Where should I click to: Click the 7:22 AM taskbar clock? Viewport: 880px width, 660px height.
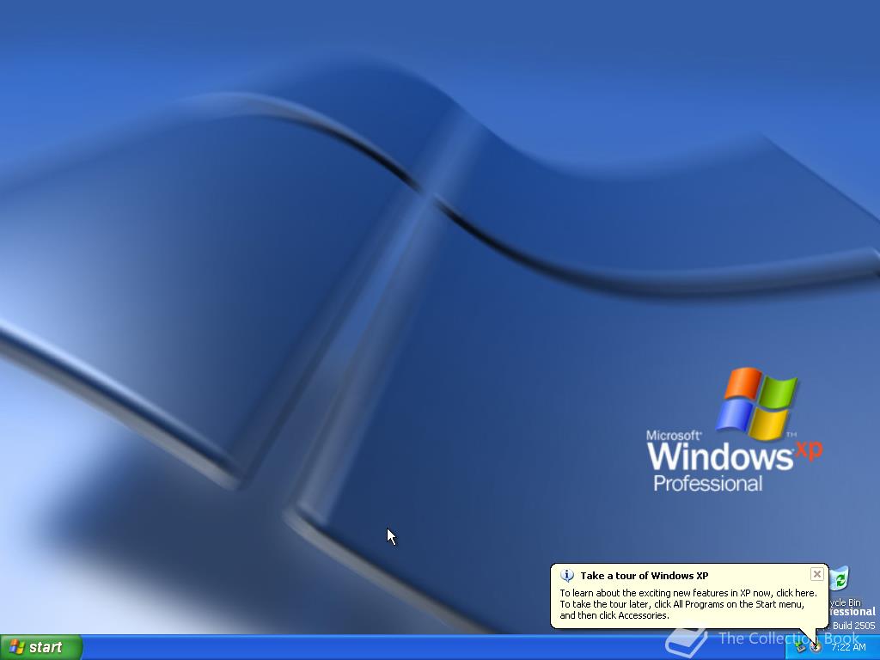[x=848, y=647]
